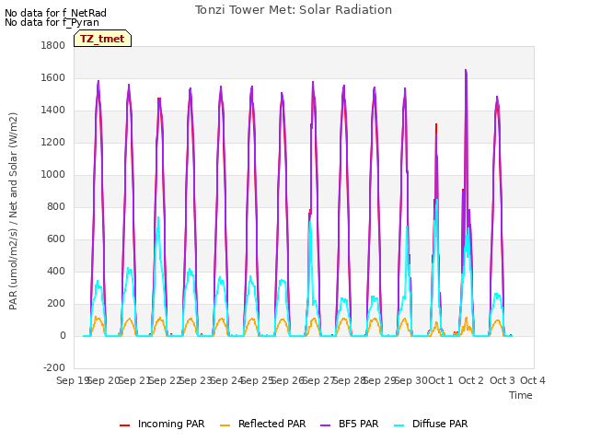The height and width of the screenshot is (442, 589).
Task: Click the Diffuse PAR spike near 750 on Sep 22
Action: [158, 218]
